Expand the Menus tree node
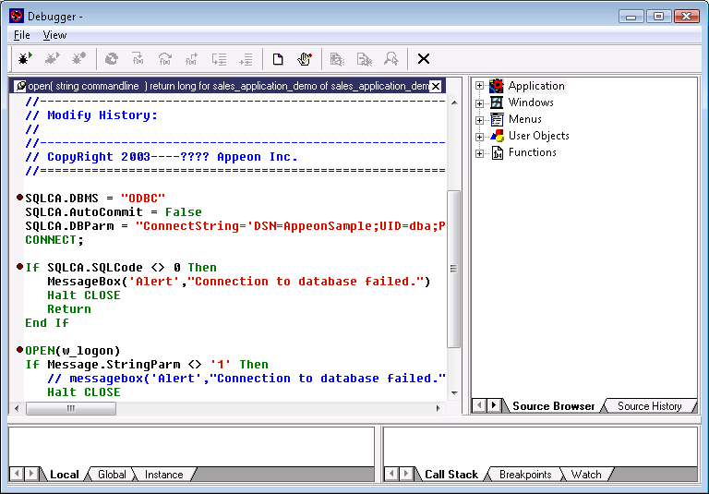Image resolution: width=709 pixels, height=494 pixels. pos(479,120)
